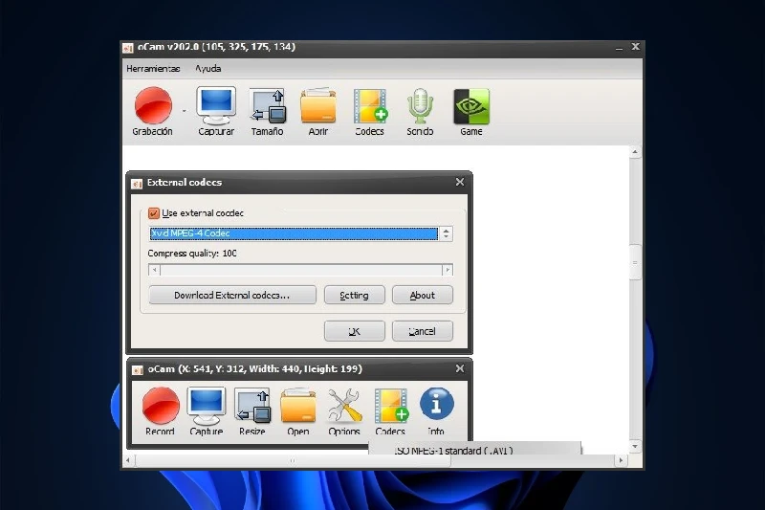Viewport: 765px width, 510px height.
Task: Dismiss dialog with the Cancel button
Action: point(423,331)
